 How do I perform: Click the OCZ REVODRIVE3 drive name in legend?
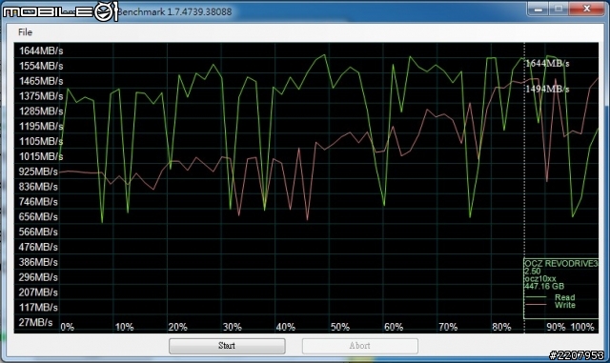(x=561, y=264)
